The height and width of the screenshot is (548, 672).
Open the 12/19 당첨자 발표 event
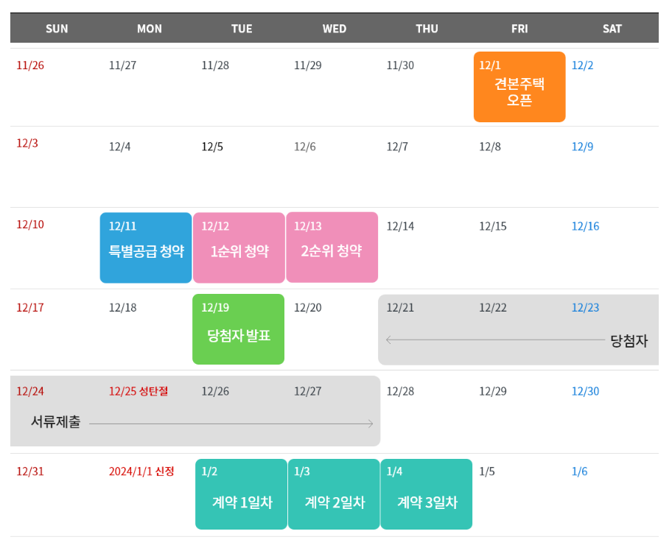coord(238,329)
